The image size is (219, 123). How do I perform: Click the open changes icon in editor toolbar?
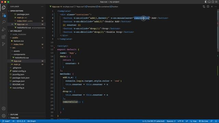click(204, 6)
